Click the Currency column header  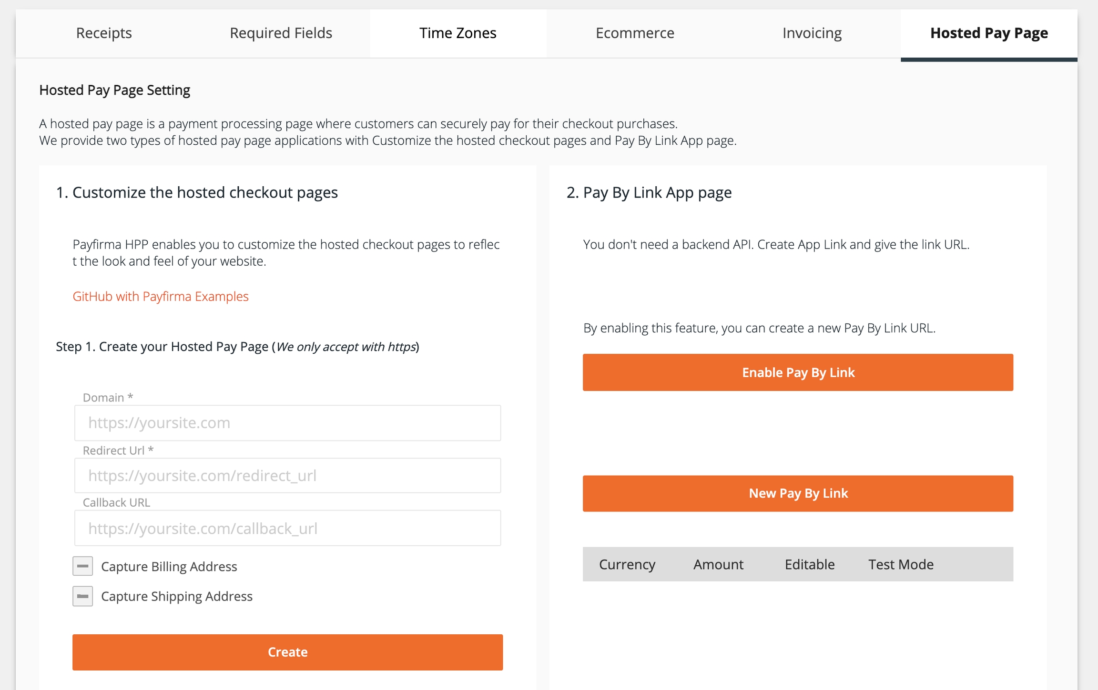[x=627, y=564]
